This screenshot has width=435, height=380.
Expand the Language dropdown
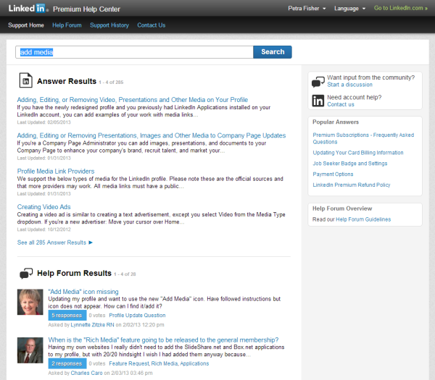point(349,8)
